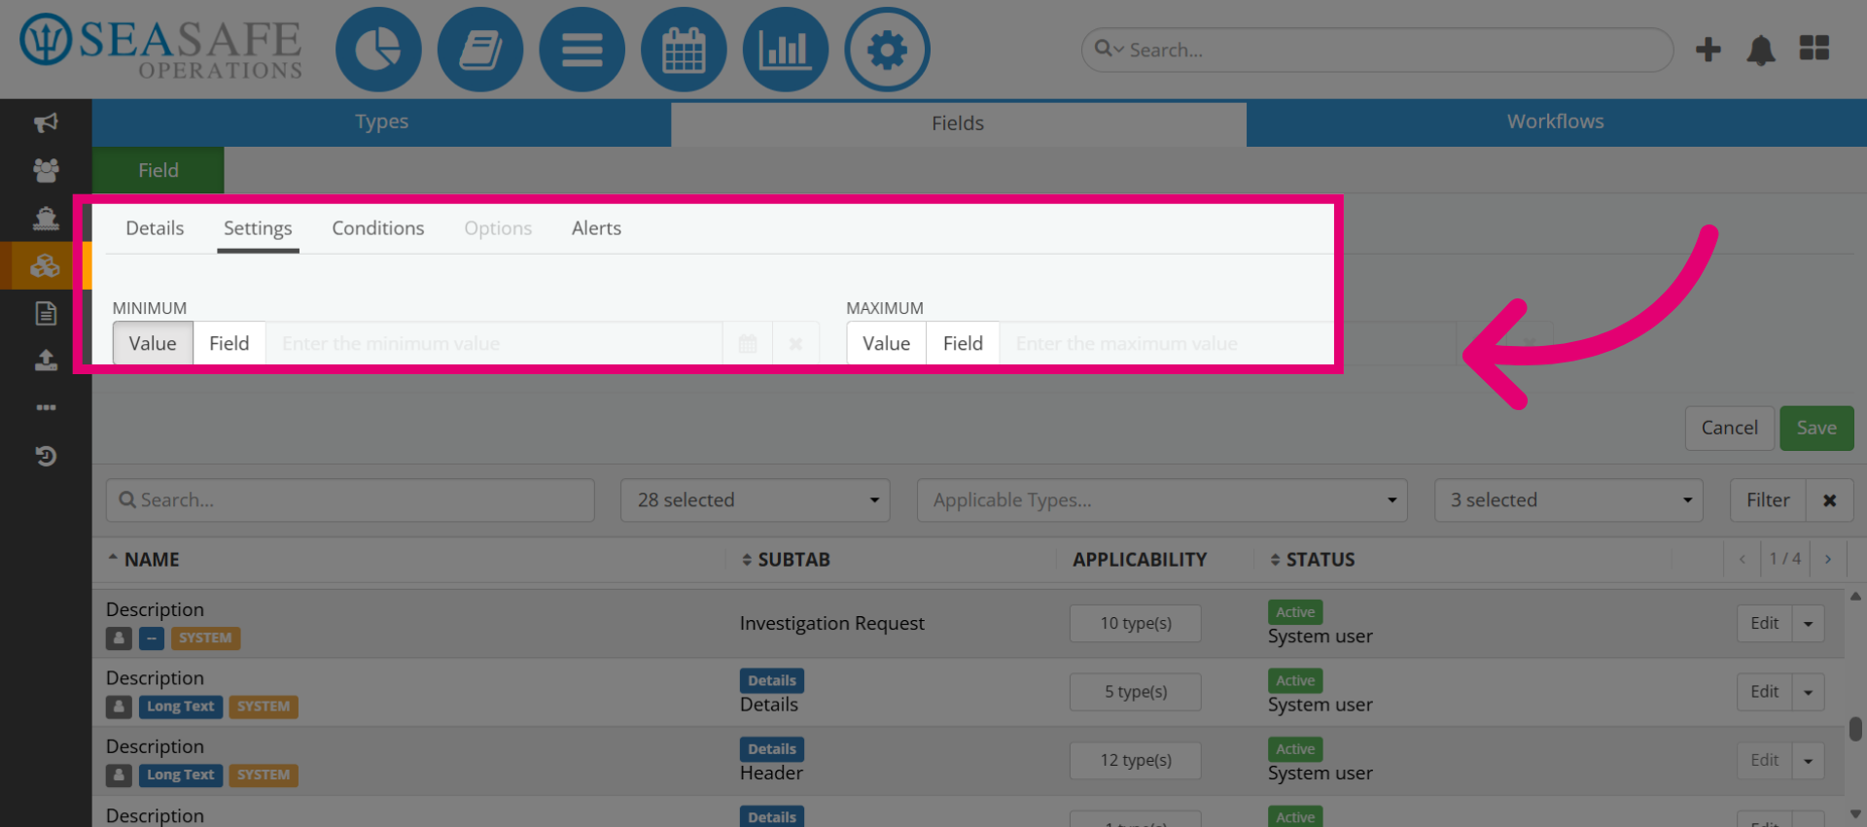Viewport: 1867px width, 827px height.
Task: Open the notifications bell
Action: click(x=1761, y=50)
